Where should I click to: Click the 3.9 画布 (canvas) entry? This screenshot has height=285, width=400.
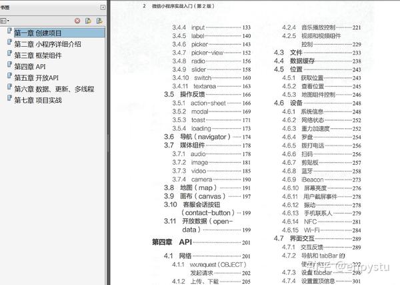click(x=207, y=196)
